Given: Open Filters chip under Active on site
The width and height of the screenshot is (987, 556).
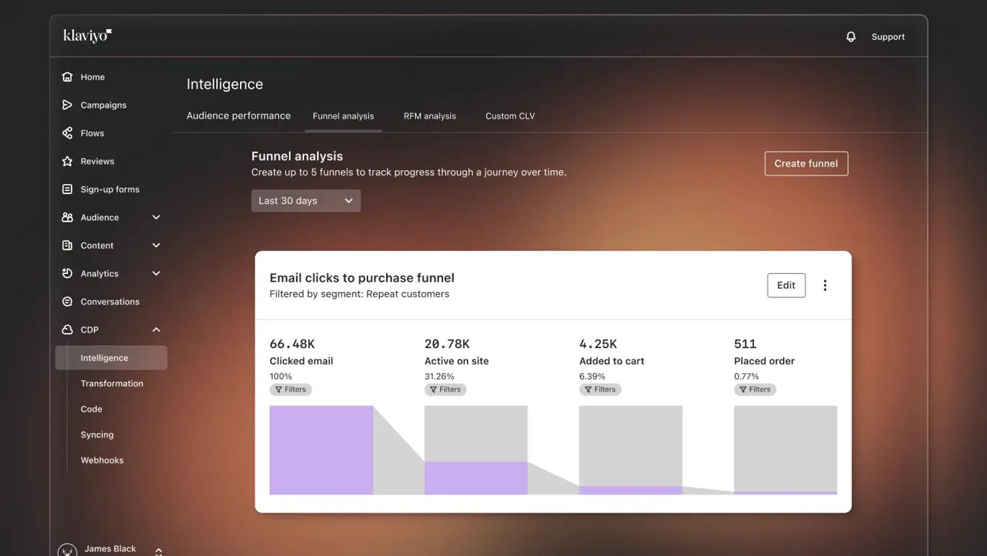Looking at the screenshot, I should click(445, 389).
